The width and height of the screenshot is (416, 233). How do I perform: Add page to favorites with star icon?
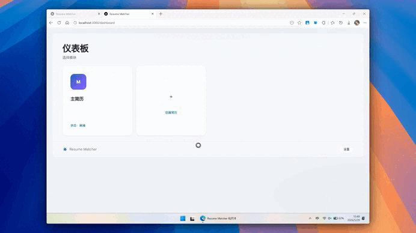tap(299, 23)
